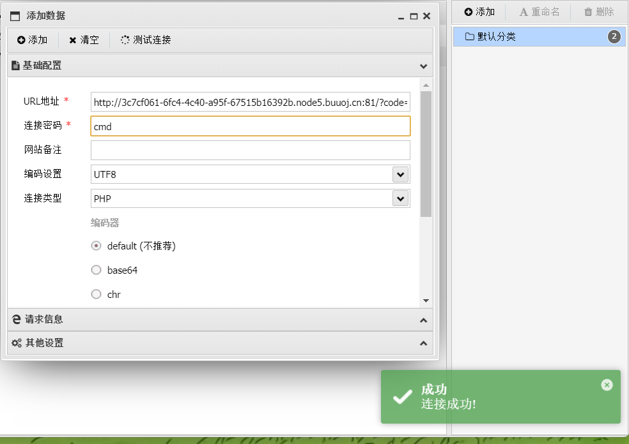Screen dimensions: 629x444
Task: Click the 测试连接 spinner icon
Action: click(x=125, y=40)
